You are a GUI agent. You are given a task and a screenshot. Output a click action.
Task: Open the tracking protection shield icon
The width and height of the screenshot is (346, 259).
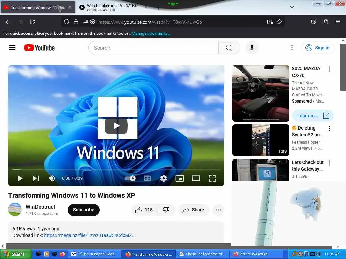click(67, 22)
